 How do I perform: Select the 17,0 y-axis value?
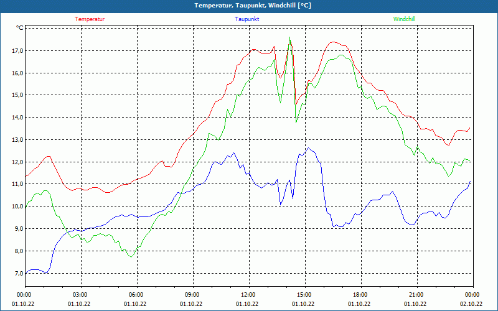(x=18, y=51)
